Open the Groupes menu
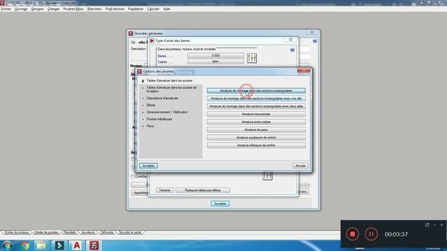 tap(37, 9)
